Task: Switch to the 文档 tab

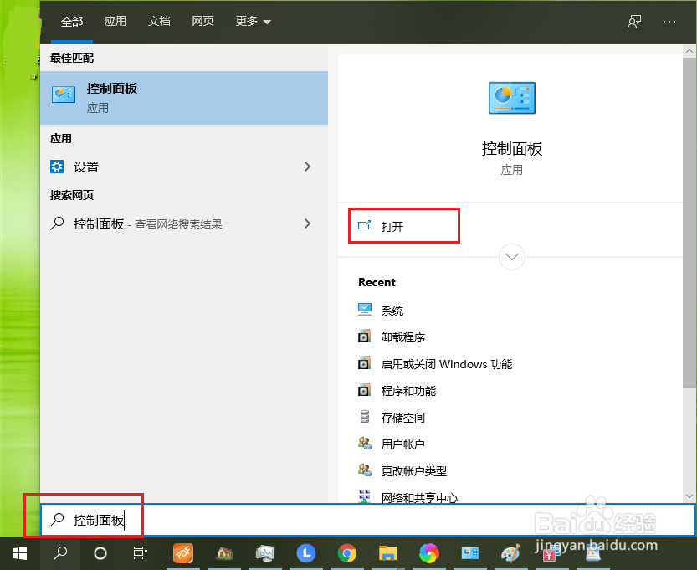Action: tap(159, 22)
